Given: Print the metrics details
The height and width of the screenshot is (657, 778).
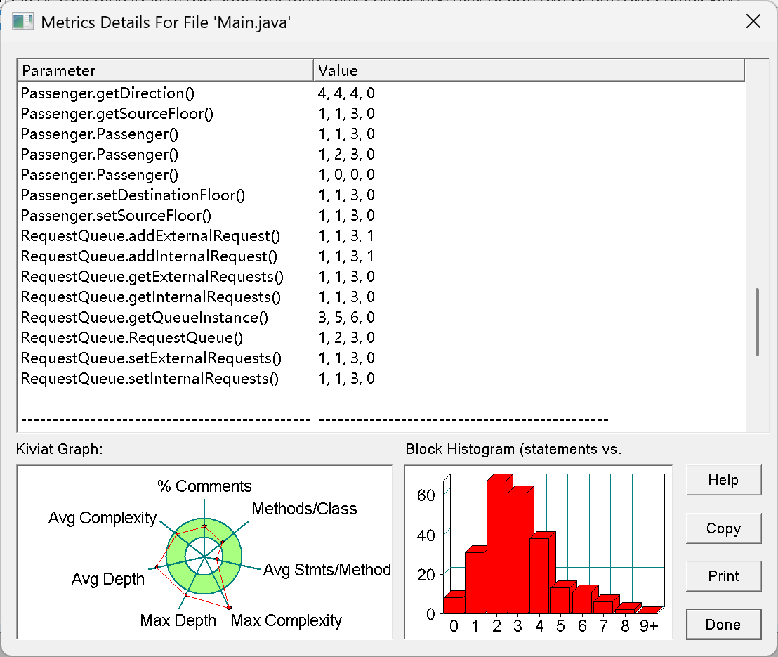Looking at the screenshot, I should point(723,576).
